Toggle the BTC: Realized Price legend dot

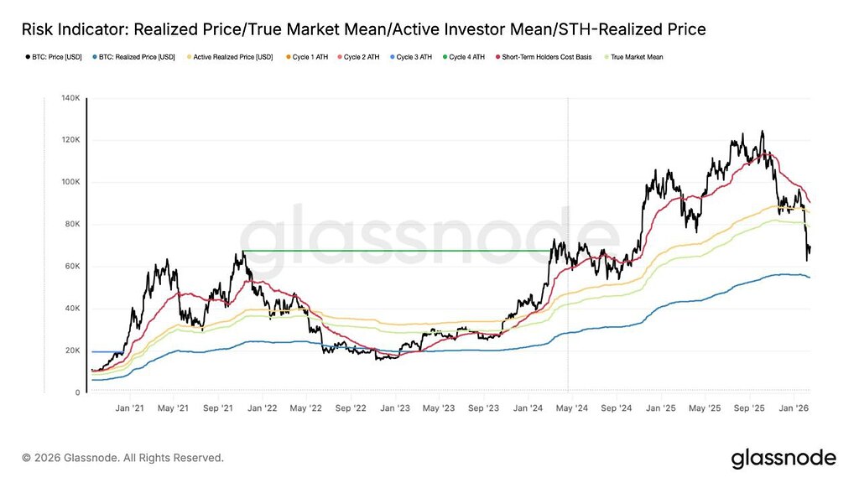pos(94,57)
